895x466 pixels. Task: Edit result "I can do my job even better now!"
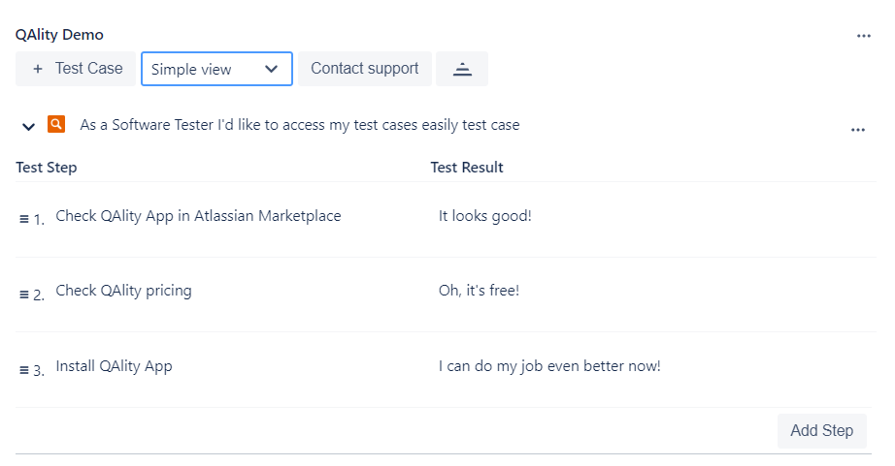pyautogui.click(x=549, y=366)
